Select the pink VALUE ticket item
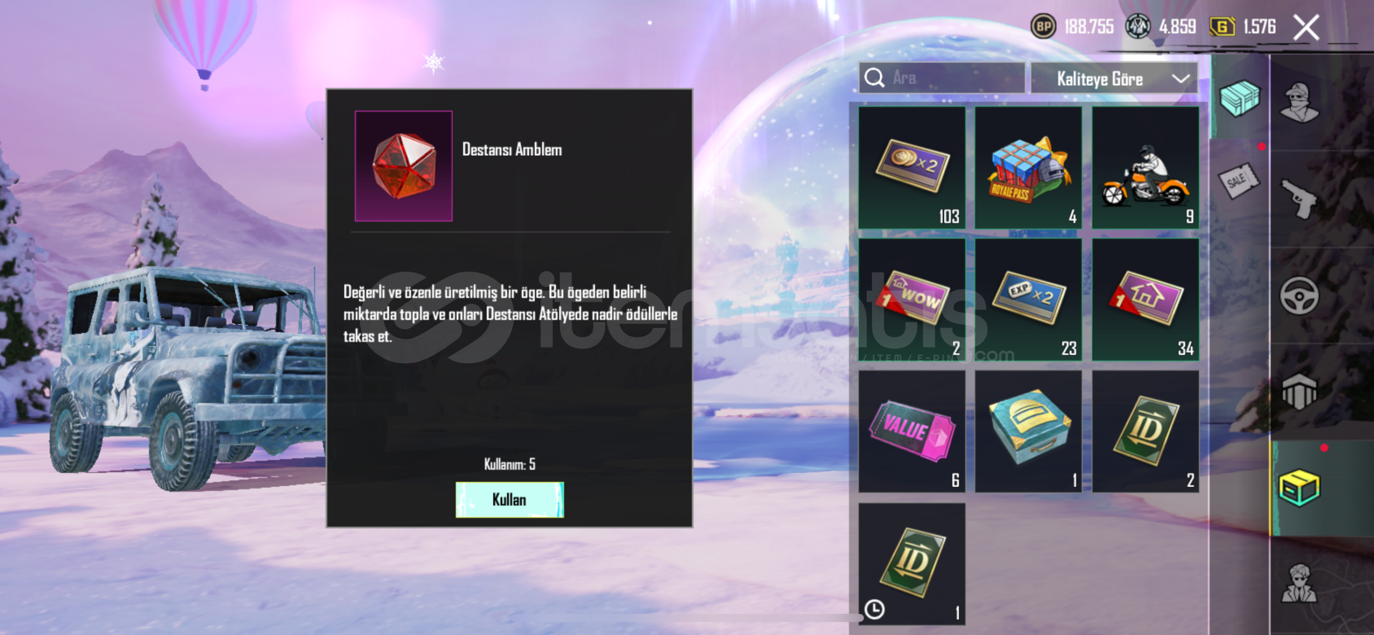The image size is (1374, 635). point(911,431)
